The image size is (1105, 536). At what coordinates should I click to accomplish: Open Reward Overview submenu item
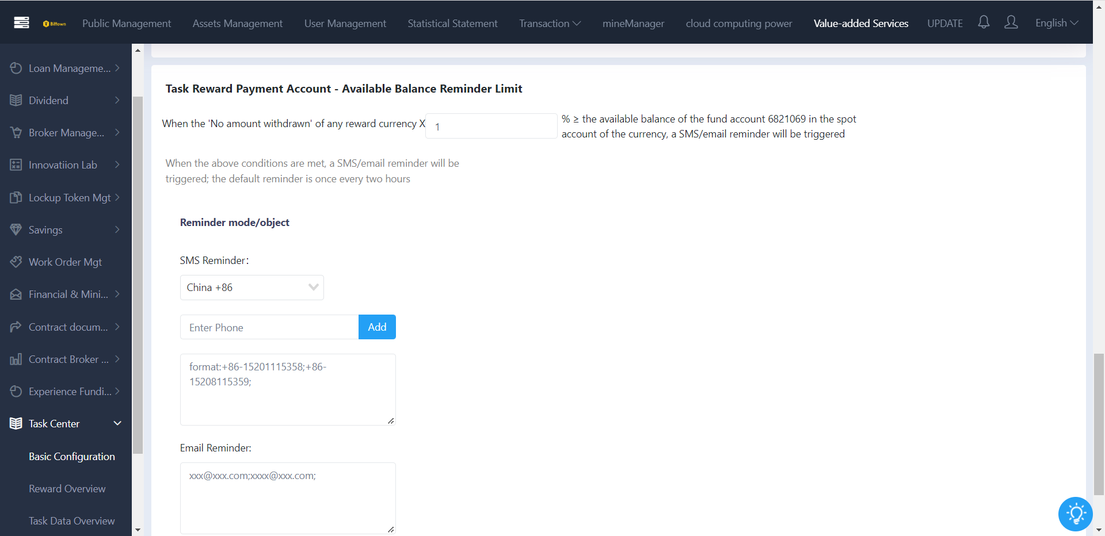[67, 488]
